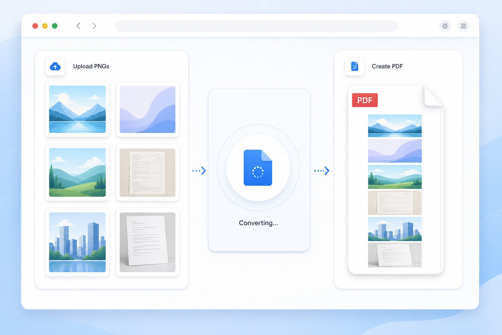
Task: Click the green hills page in the PDF
Action: pyautogui.click(x=395, y=177)
